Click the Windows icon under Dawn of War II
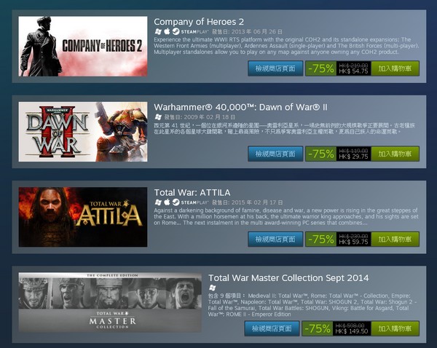 tap(158, 116)
